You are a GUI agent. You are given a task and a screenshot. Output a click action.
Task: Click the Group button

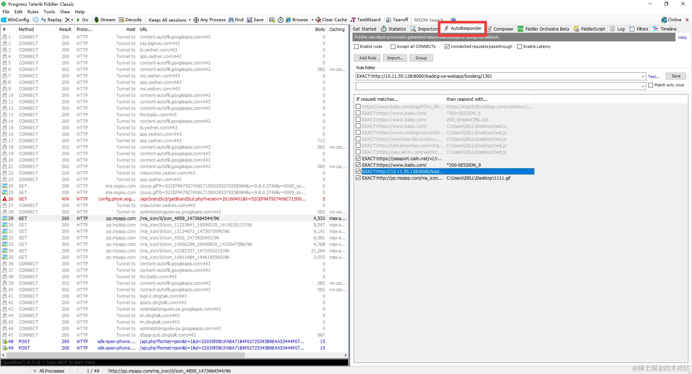pyautogui.click(x=421, y=58)
